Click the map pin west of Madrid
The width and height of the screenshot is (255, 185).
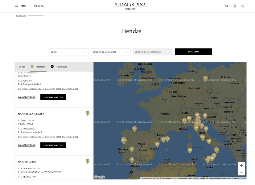click(132, 149)
